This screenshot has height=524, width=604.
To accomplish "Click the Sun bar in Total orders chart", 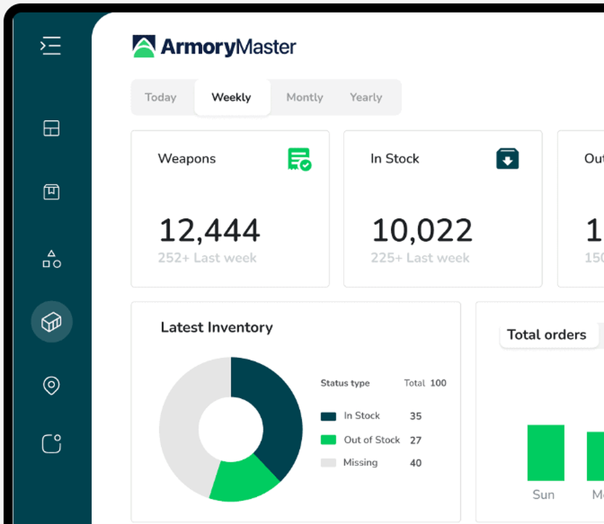I will (x=546, y=453).
